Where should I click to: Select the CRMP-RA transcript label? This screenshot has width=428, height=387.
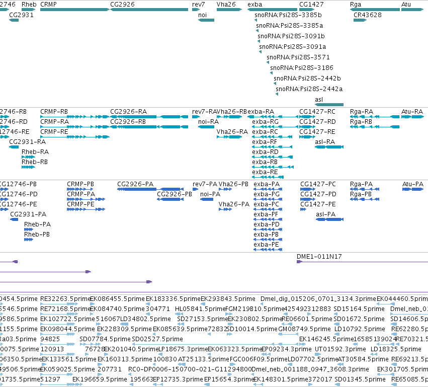[54, 122]
